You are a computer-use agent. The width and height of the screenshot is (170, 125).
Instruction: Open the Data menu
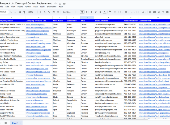[35, 7]
